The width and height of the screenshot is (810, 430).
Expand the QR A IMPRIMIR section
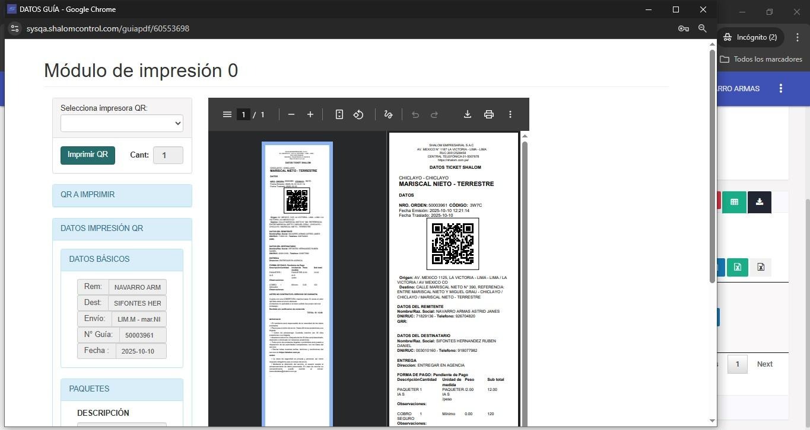[122, 195]
